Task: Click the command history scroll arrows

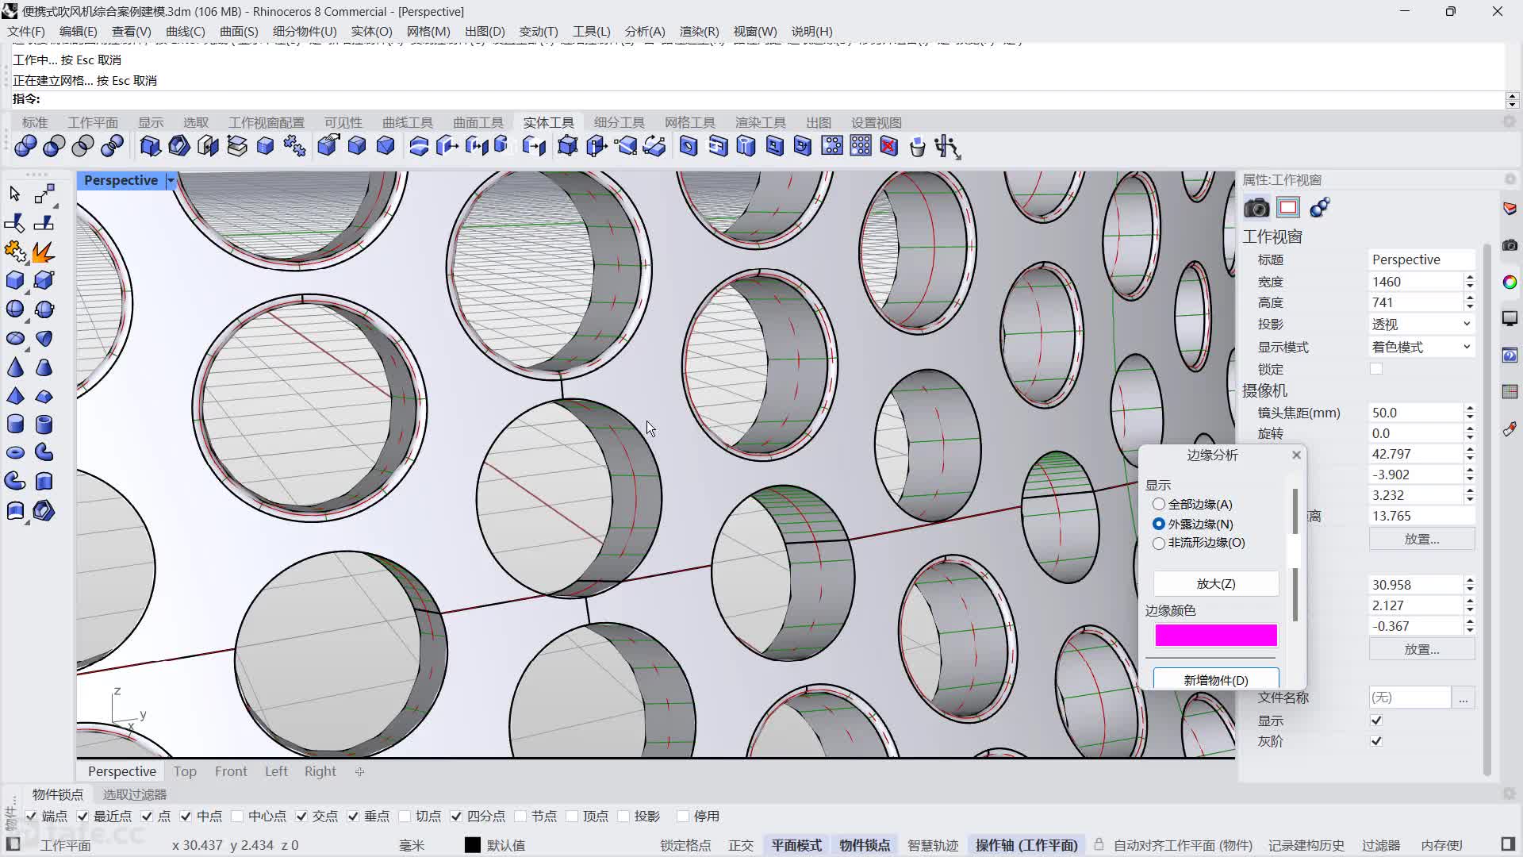Action: point(1512,100)
